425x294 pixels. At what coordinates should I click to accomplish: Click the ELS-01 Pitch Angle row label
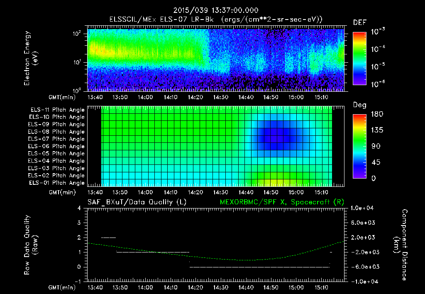coord(57,183)
